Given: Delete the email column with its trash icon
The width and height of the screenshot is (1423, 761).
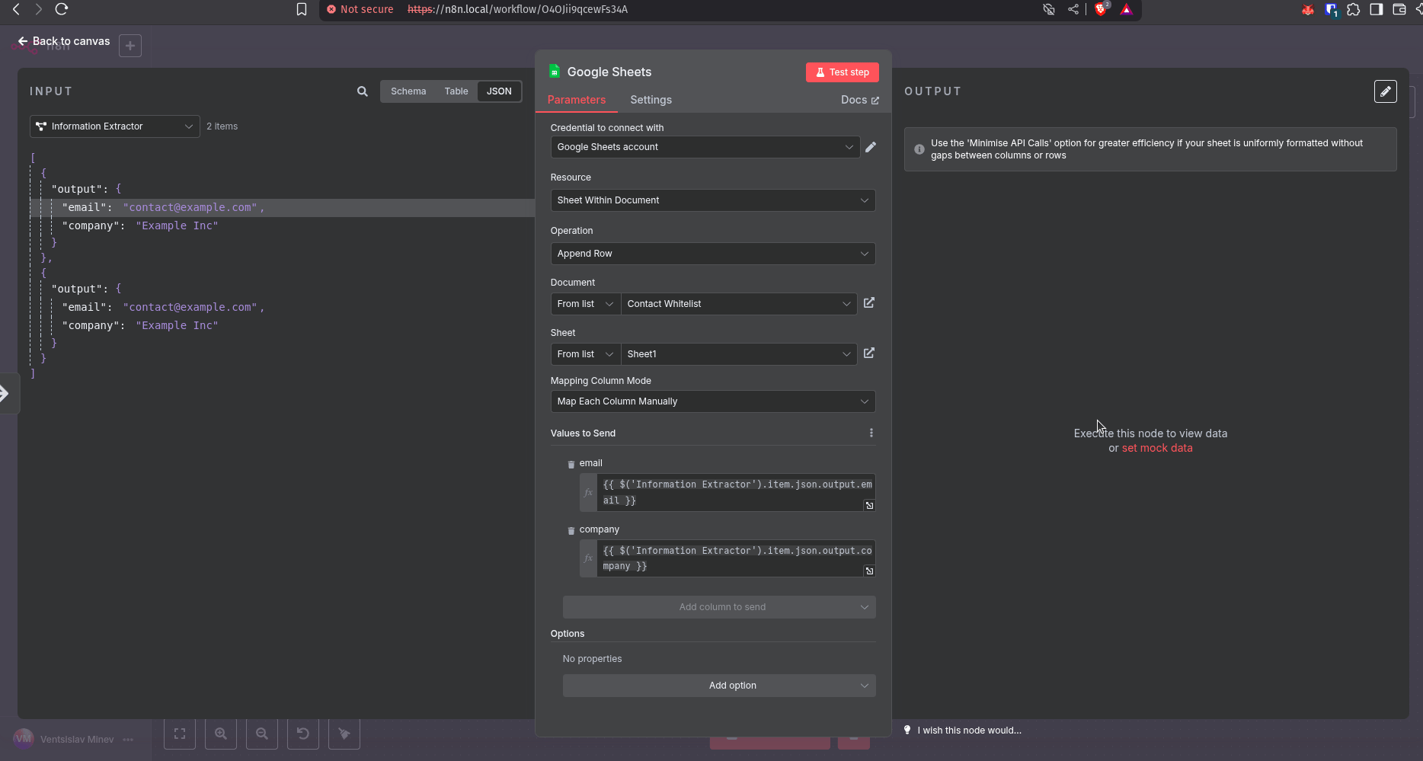Looking at the screenshot, I should 571,464.
